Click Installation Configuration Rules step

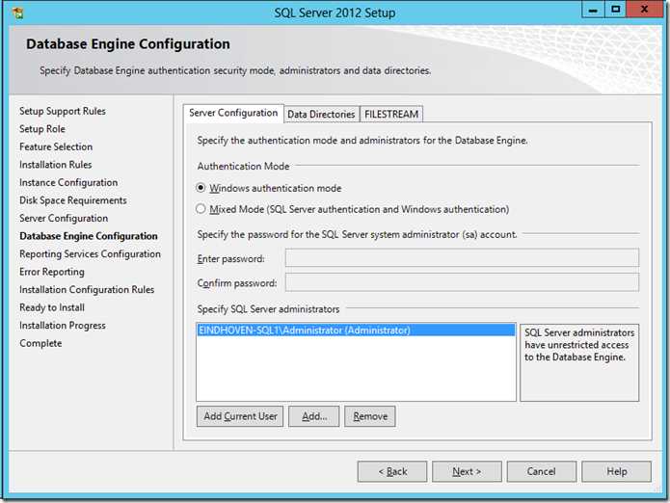[x=87, y=290]
